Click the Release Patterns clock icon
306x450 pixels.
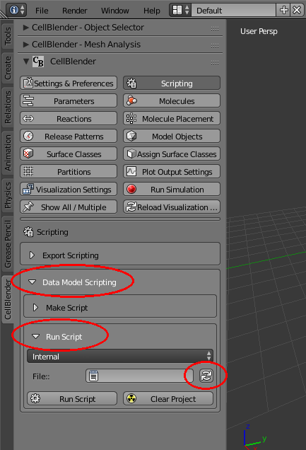[x=28, y=136]
